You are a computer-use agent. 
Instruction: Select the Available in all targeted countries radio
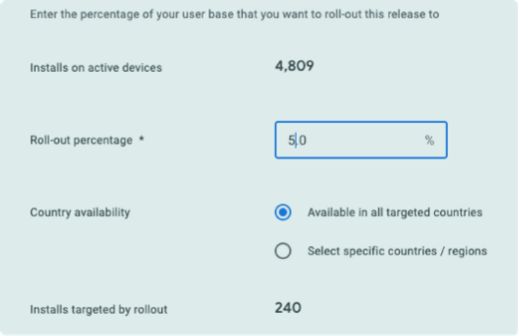tap(283, 212)
